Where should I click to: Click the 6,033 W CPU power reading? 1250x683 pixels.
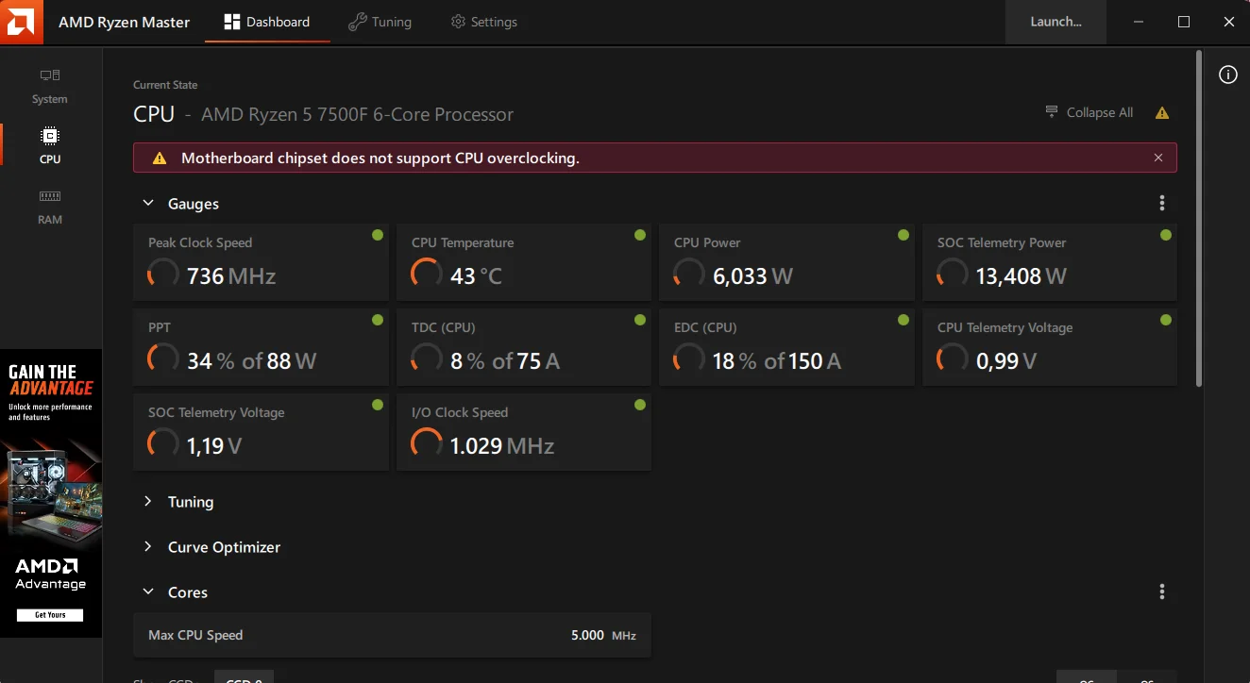[752, 276]
